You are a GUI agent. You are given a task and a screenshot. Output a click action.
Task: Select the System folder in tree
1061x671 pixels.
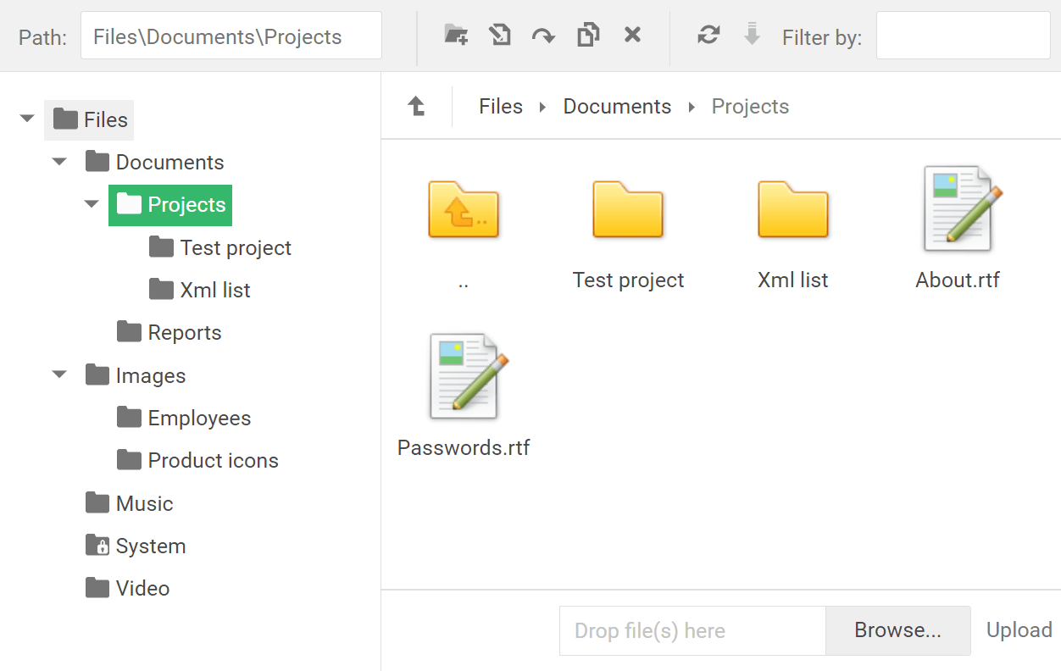(x=150, y=546)
